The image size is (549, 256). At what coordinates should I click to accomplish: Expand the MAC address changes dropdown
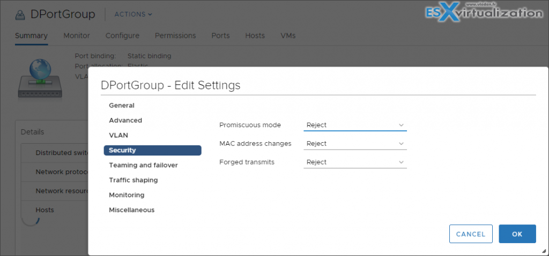[355, 144]
